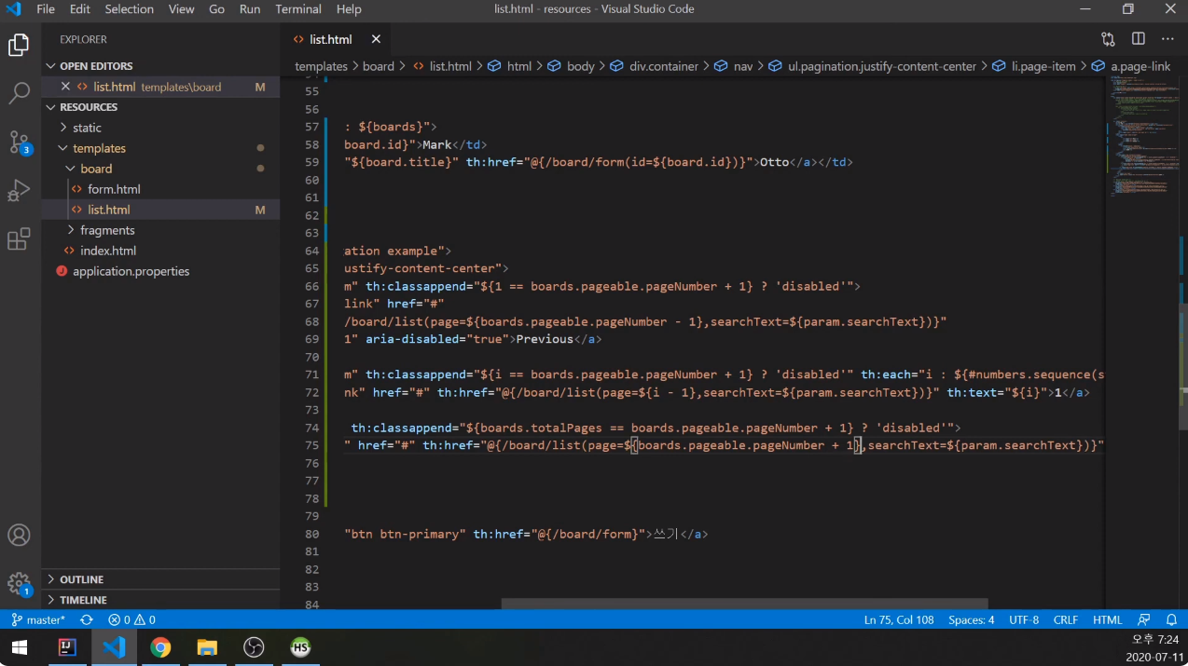Image resolution: width=1188 pixels, height=666 pixels.
Task: Open the Go menu
Action: pos(216,9)
